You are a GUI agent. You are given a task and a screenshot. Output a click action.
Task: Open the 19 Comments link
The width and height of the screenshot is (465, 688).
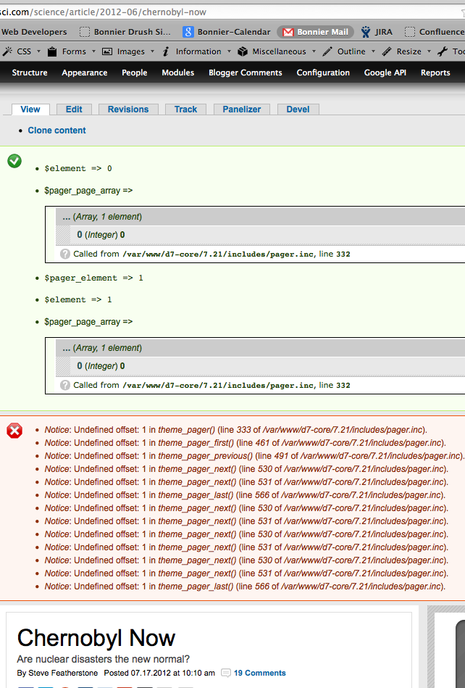click(259, 673)
